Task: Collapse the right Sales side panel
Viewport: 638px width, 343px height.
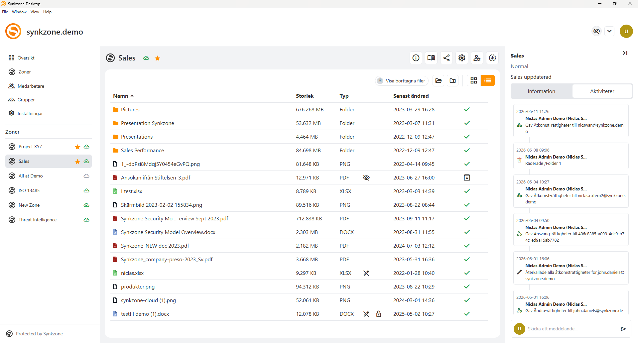Action: pyautogui.click(x=625, y=53)
